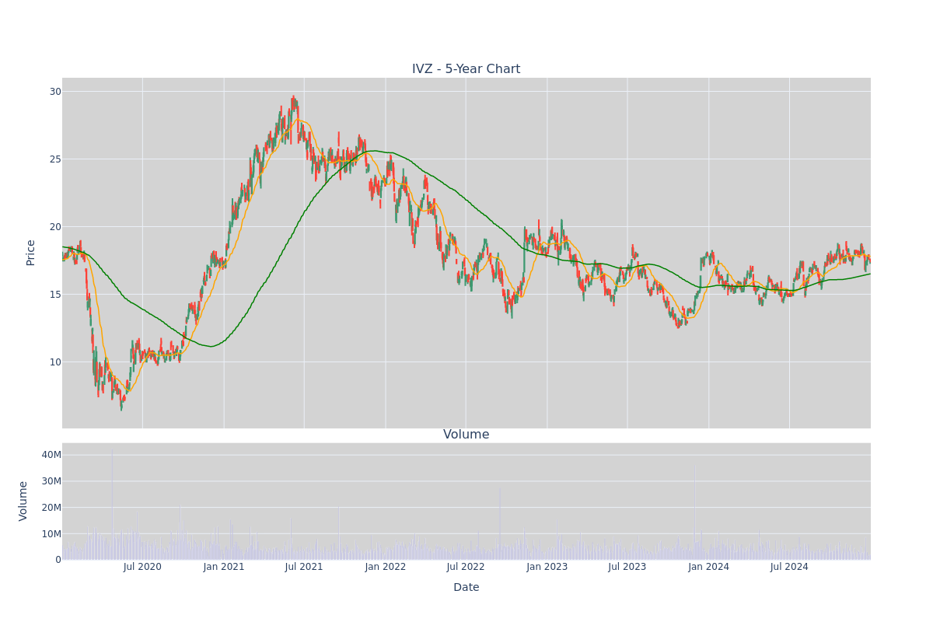Click the "Jul 2023" date tick

coord(627,567)
